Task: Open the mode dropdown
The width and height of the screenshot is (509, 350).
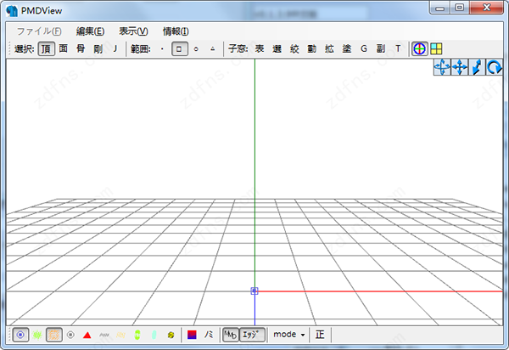Action: click(x=289, y=335)
